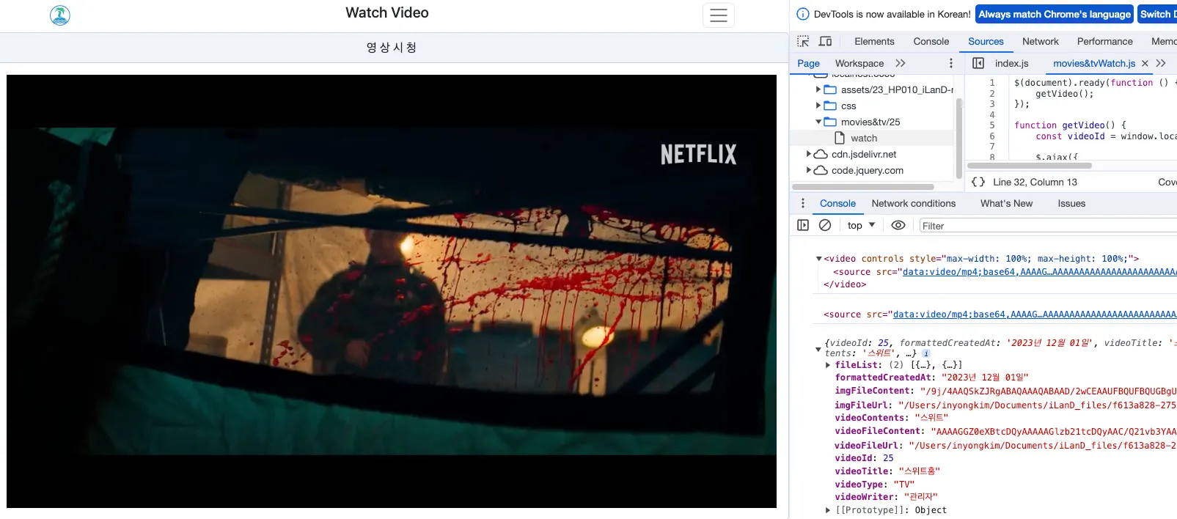Click the videoType "TV" property
This screenshot has height=519, width=1177.
(875, 485)
